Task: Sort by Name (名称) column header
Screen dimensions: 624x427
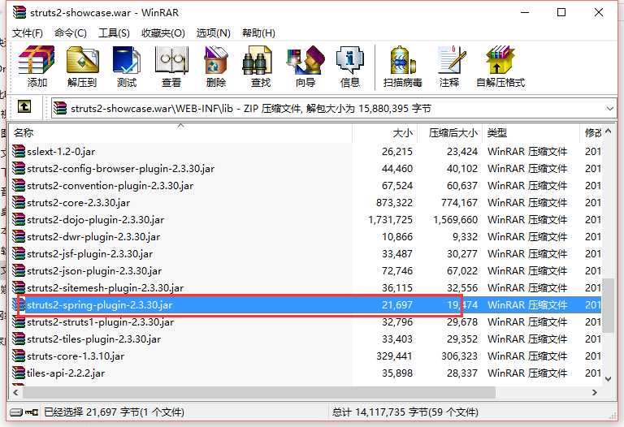Action: click(180, 133)
